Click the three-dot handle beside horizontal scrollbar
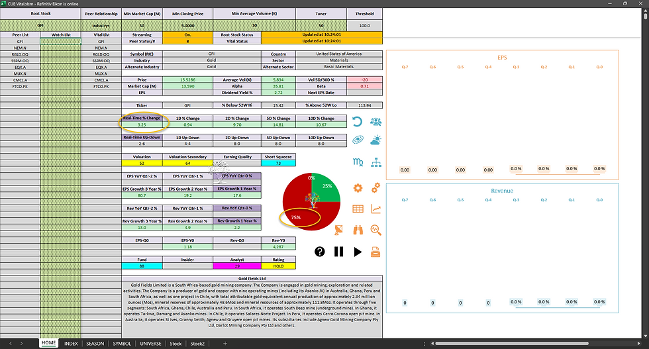The height and width of the screenshot is (349, 649). 424,344
